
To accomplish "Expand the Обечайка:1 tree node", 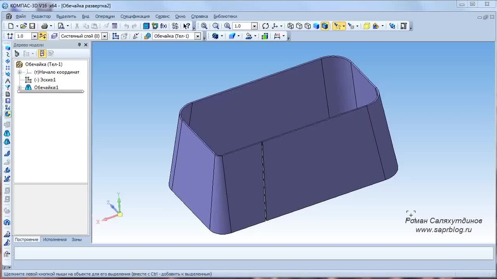I will (20, 88).
